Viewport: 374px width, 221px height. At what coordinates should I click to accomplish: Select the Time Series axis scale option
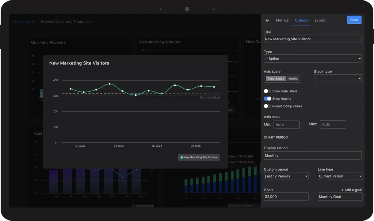point(276,79)
